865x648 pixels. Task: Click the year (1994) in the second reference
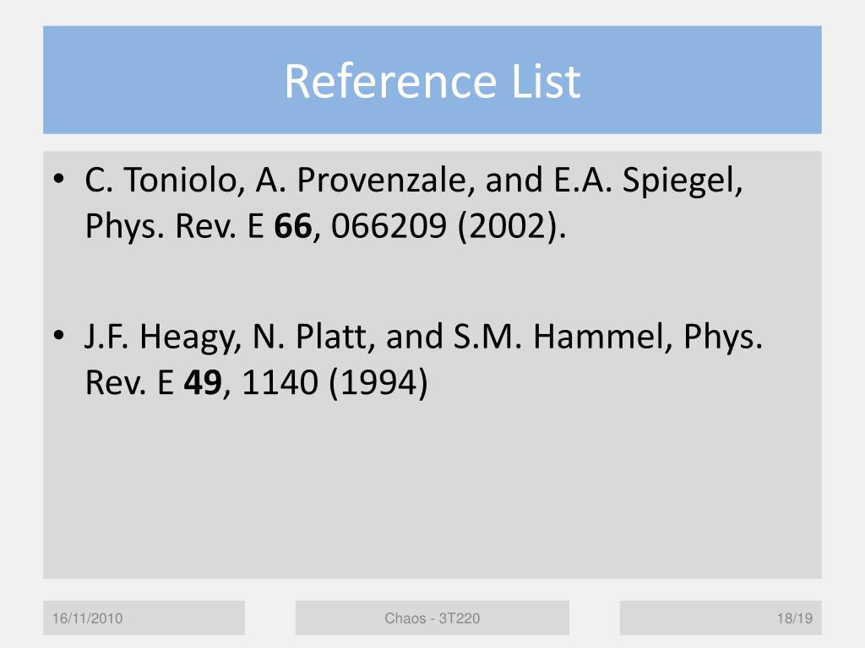pos(377,384)
